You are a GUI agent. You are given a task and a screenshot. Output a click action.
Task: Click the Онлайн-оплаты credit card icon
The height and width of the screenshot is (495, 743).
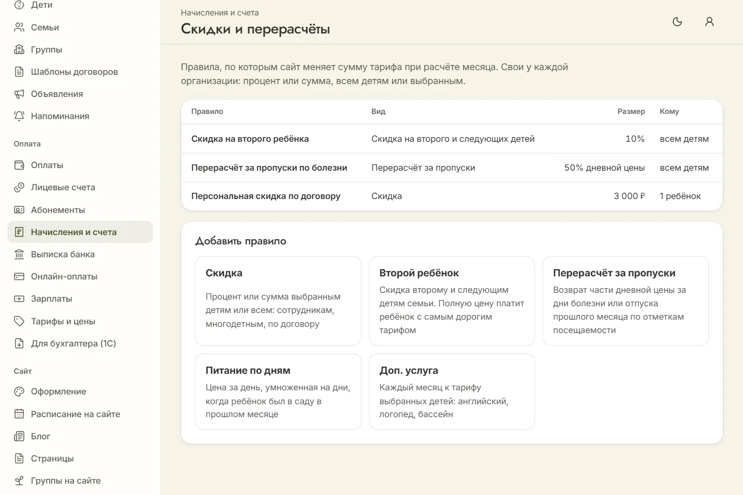coord(19,276)
